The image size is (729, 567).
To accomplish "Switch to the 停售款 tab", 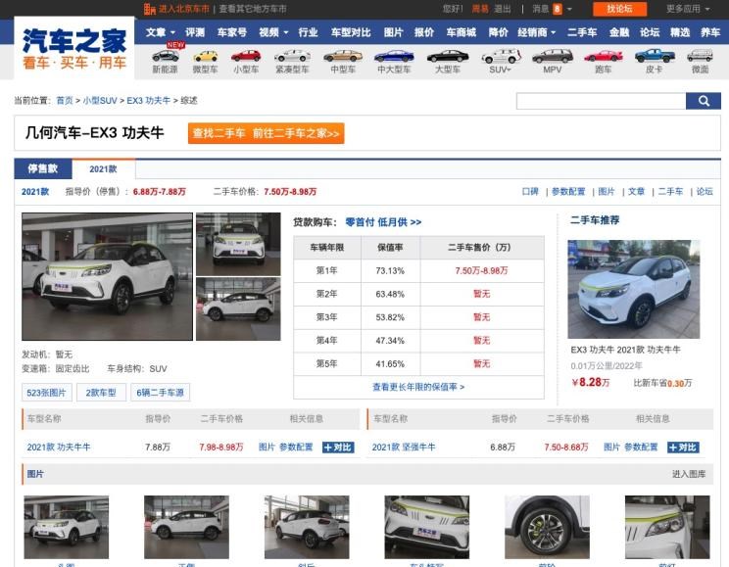I will 43,168.
